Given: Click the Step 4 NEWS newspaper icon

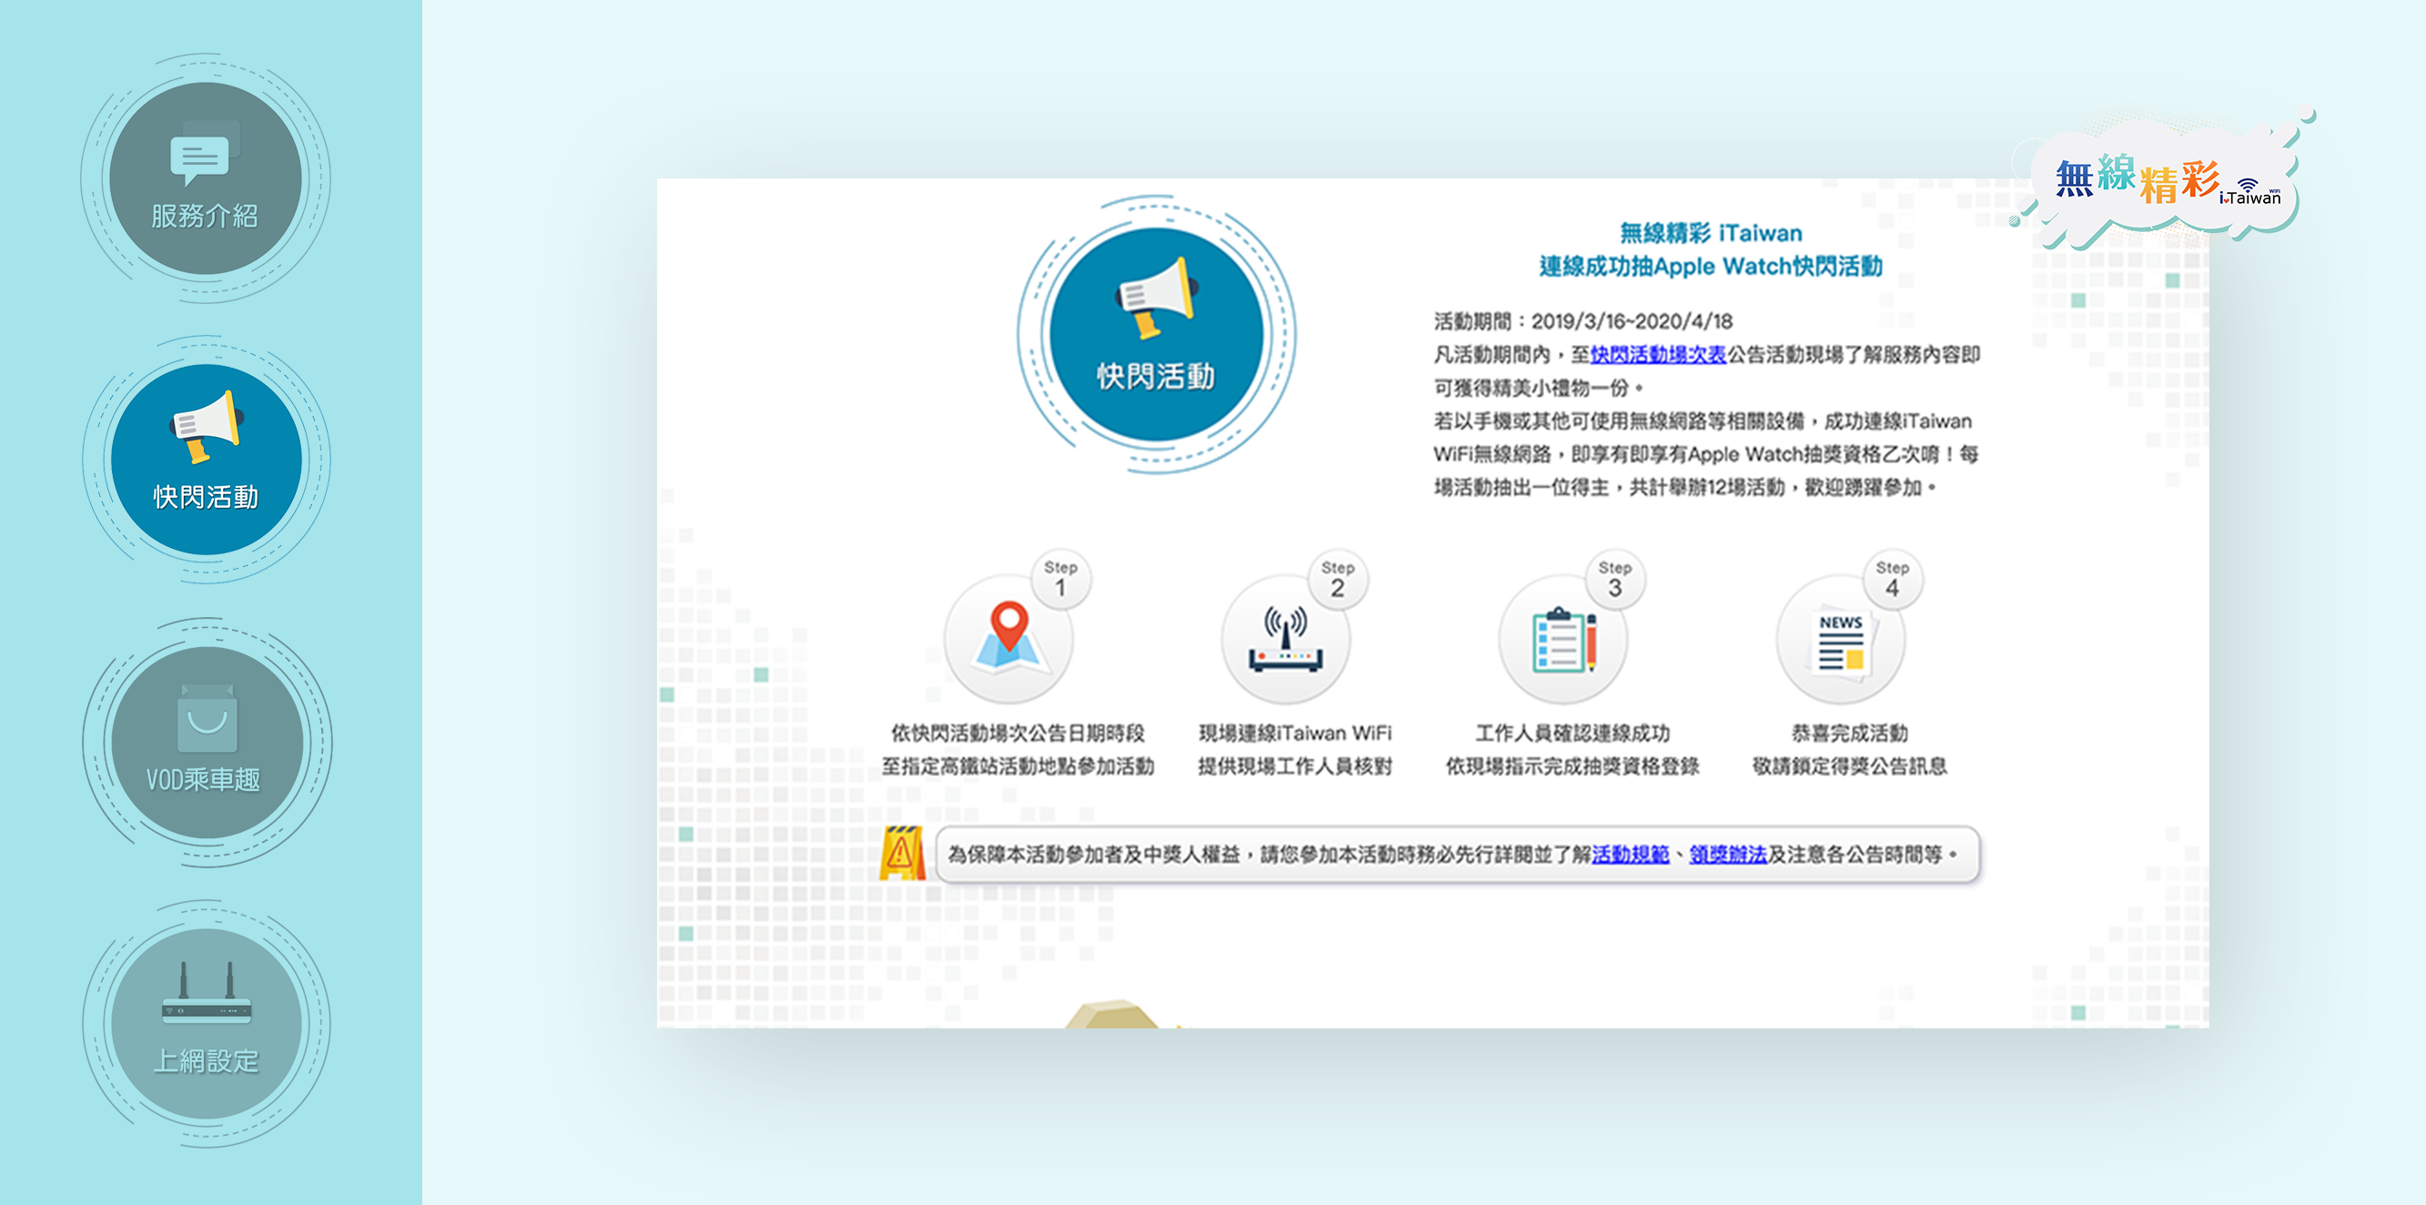Looking at the screenshot, I should coord(1840,638).
